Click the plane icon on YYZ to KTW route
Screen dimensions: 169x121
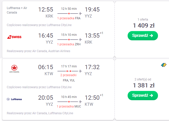tap(80, 102)
